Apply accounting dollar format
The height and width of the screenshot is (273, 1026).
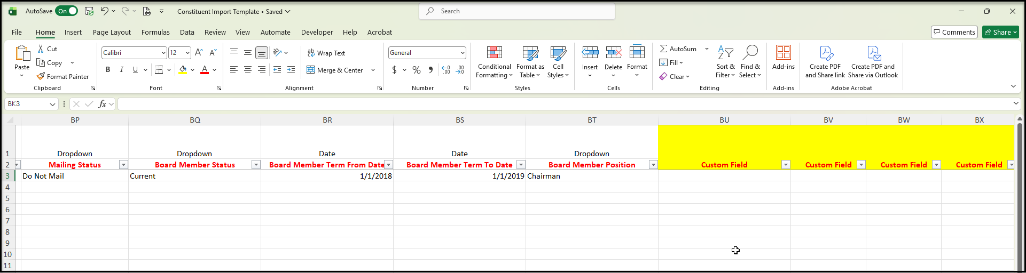coord(395,70)
